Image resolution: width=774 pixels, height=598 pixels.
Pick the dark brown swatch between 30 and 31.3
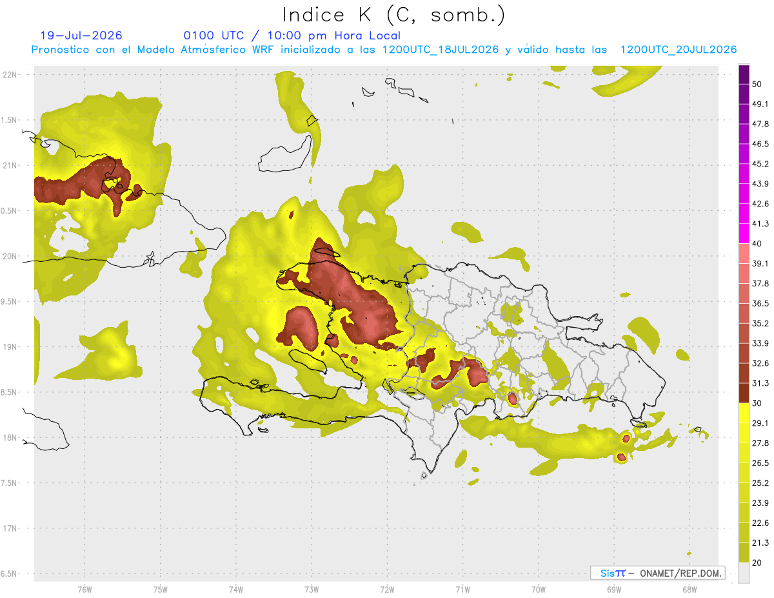[x=744, y=394]
